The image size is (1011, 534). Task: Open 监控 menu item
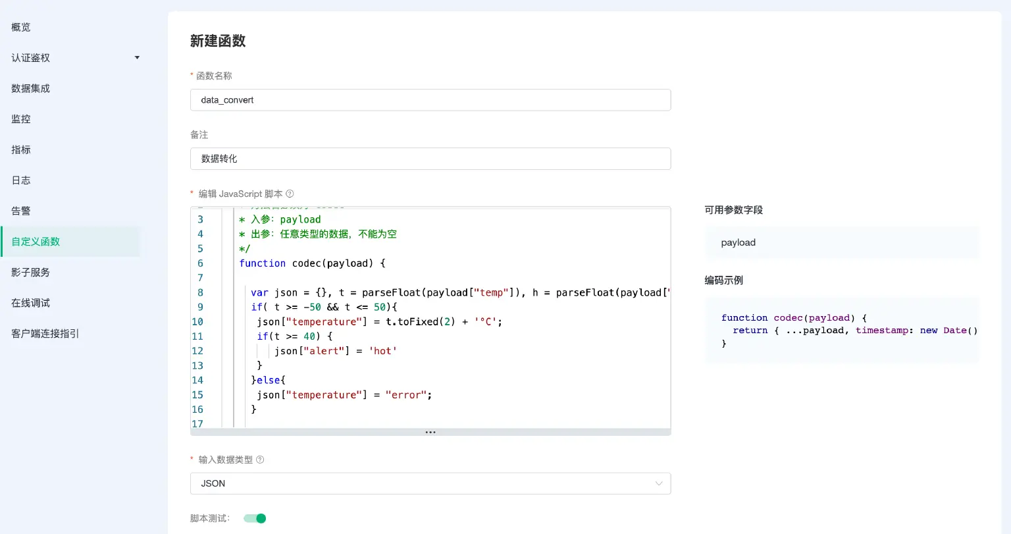(x=21, y=119)
